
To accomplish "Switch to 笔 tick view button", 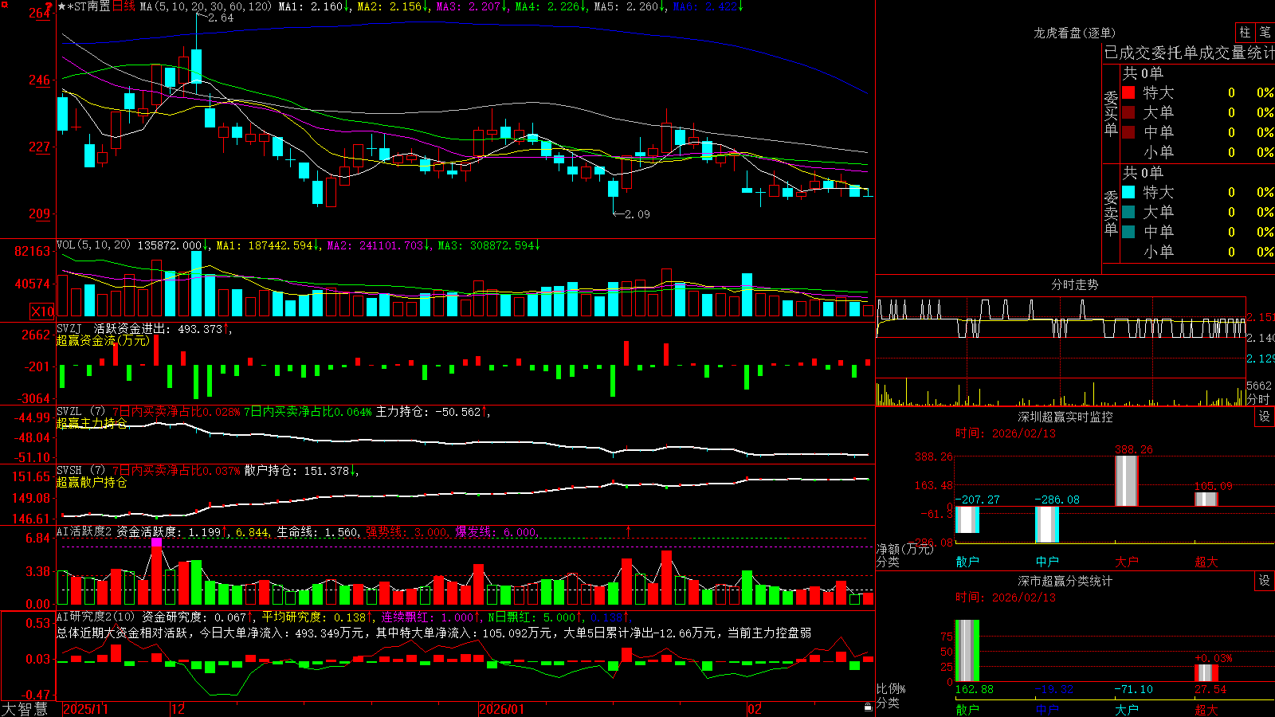I will coord(1265,32).
